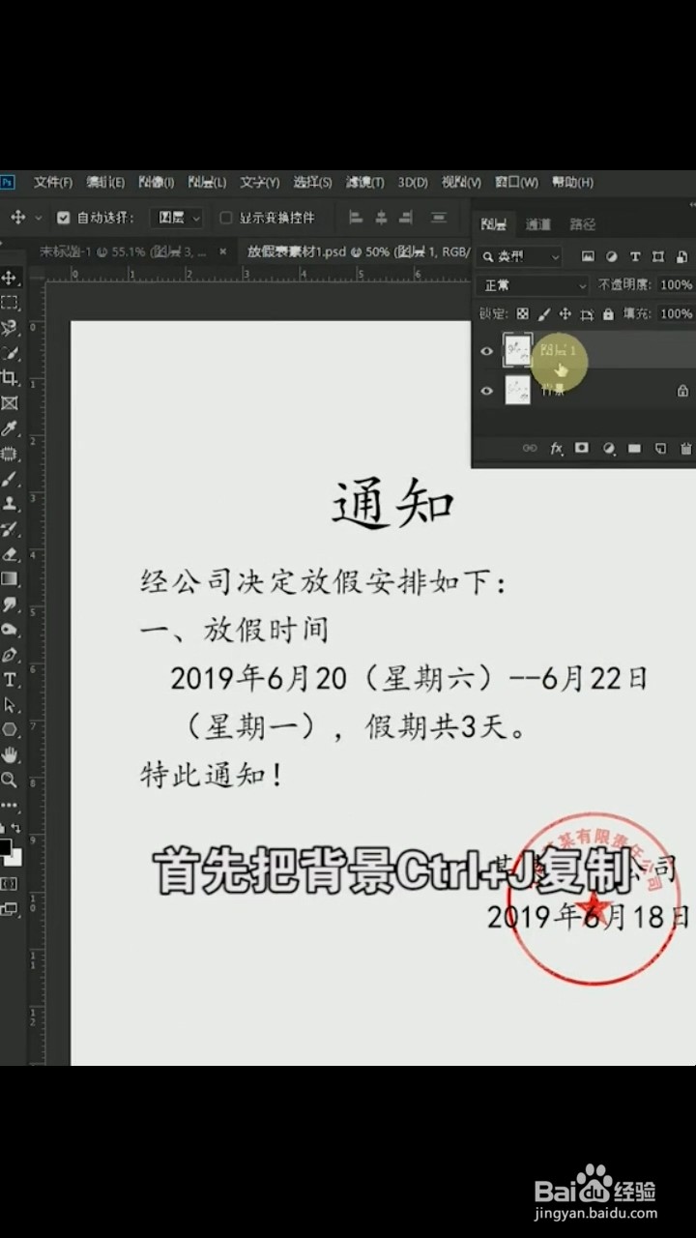Select the Eyedropper tool
The image size is (696, 1238).
[x=10, y=428]
